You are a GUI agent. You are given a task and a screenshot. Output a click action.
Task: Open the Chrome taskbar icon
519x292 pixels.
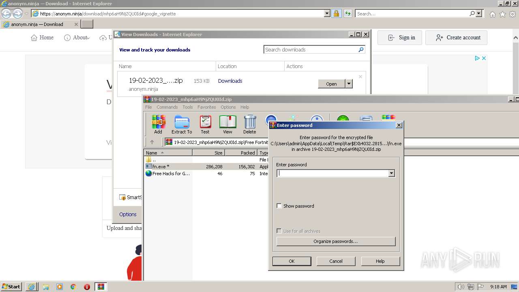coord(73,287)
